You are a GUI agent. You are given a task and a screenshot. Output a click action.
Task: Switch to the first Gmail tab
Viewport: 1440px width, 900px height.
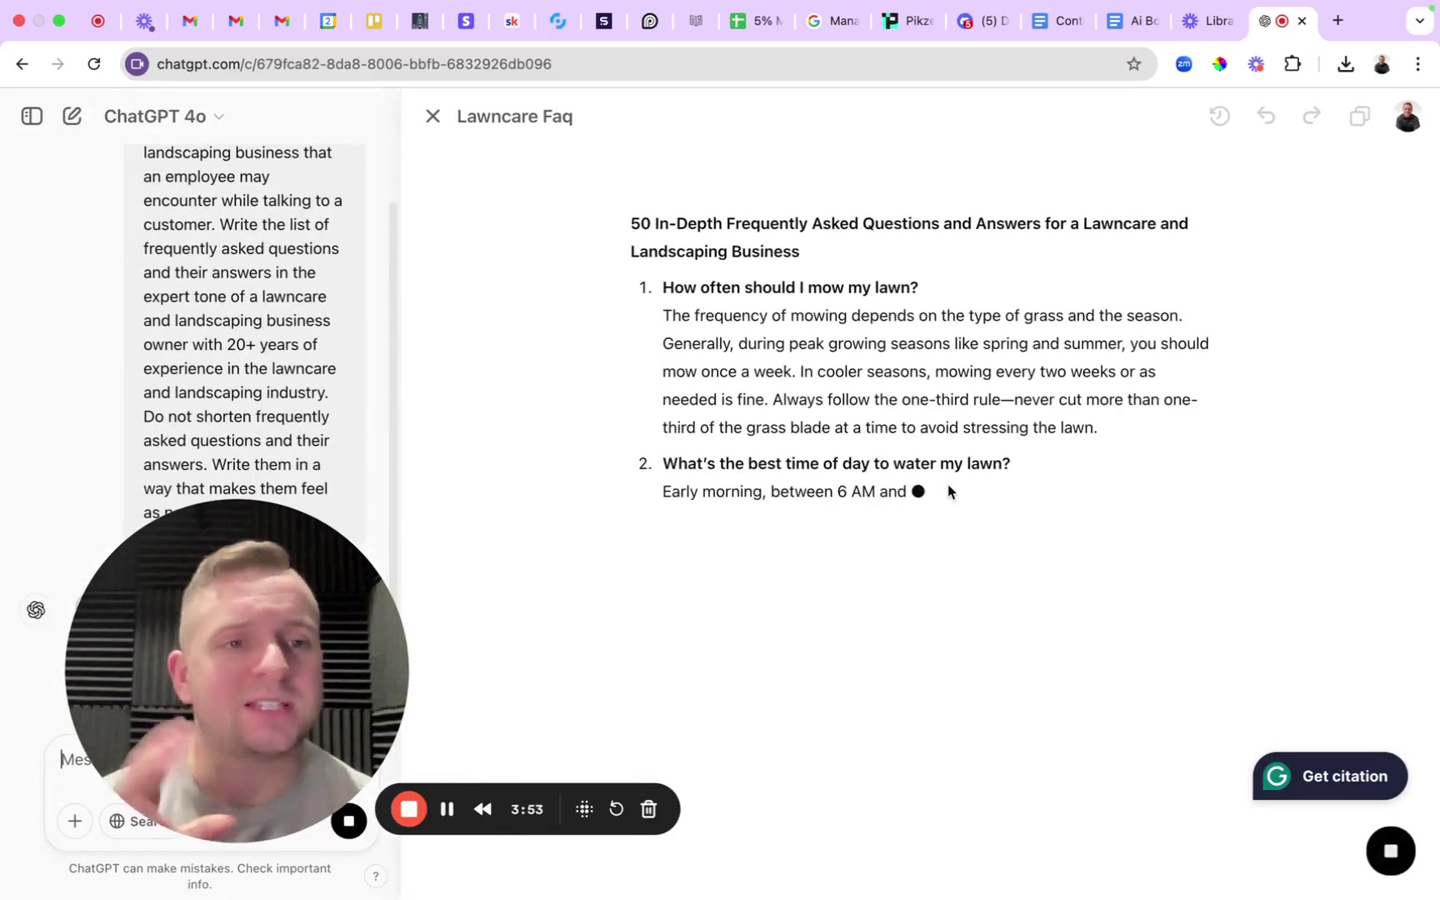190,21
